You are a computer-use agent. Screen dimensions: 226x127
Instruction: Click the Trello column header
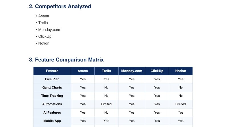point(106,71)
